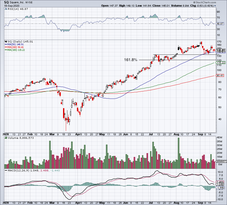Click the High 149.13 value
Screen dimensions: 227x205
point(127,6)
